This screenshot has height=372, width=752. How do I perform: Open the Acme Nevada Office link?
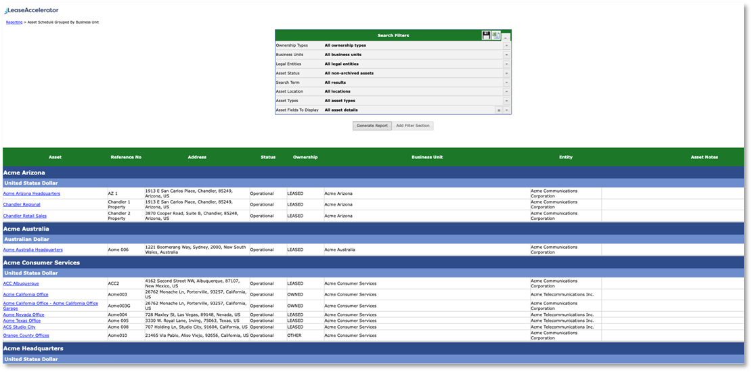click(x=24, y=315)
